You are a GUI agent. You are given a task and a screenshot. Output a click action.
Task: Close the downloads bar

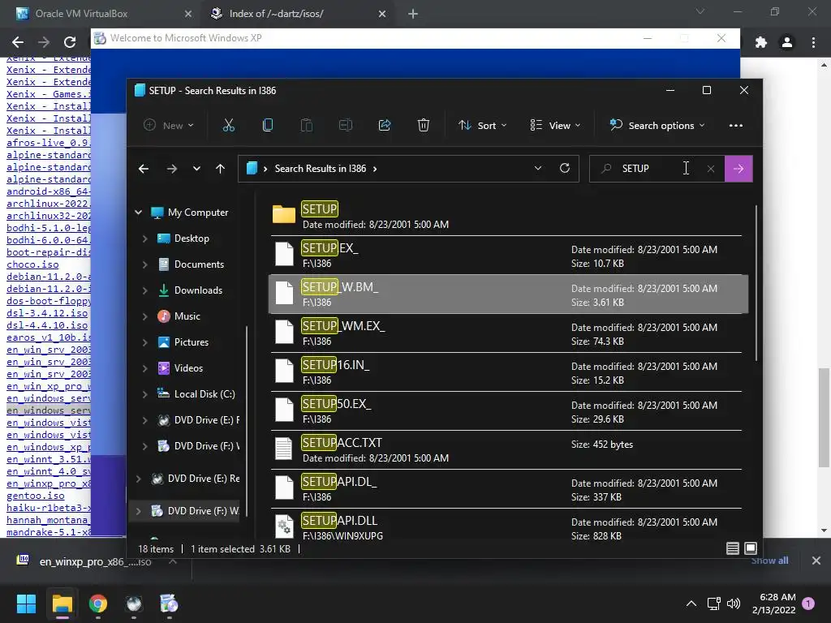(816, 561)
